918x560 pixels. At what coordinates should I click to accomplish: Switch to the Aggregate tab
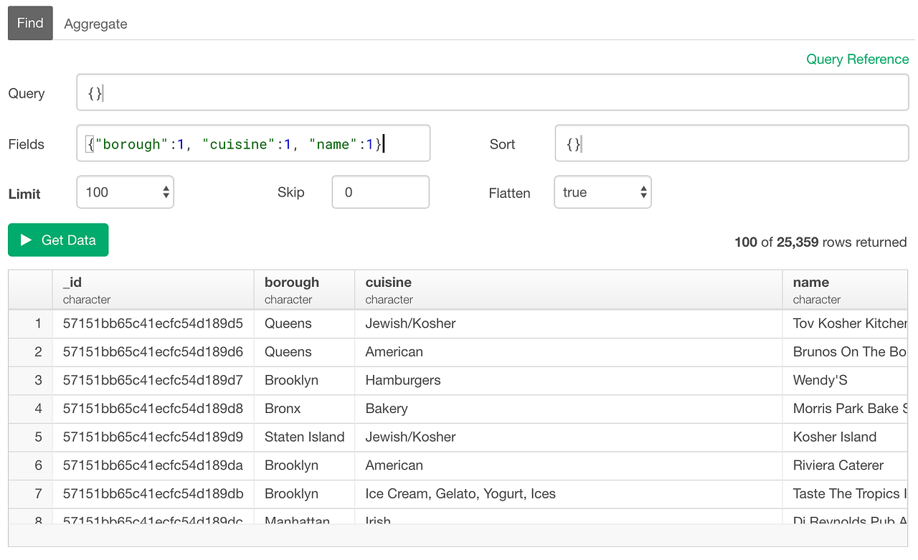pyautogui.click(x=95, y=23)
